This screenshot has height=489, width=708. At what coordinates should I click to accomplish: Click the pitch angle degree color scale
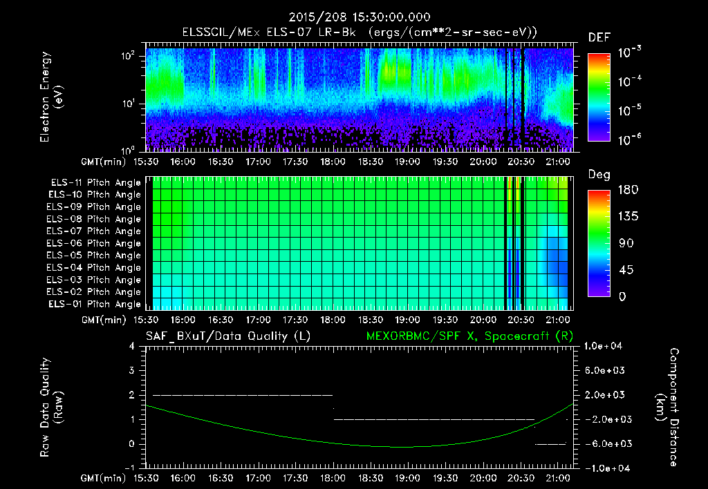click(599, 243)
